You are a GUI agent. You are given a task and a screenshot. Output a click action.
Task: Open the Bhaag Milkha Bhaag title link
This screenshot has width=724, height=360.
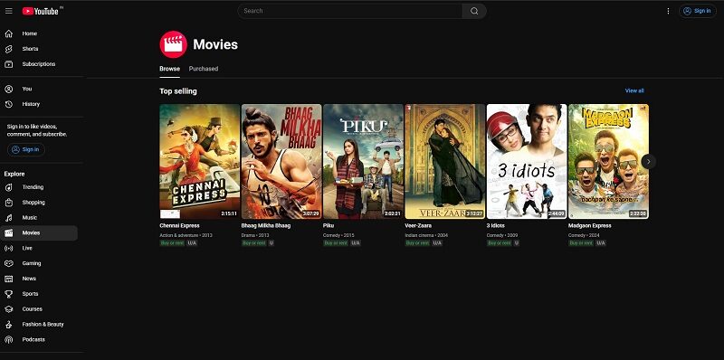pos(266,226)
